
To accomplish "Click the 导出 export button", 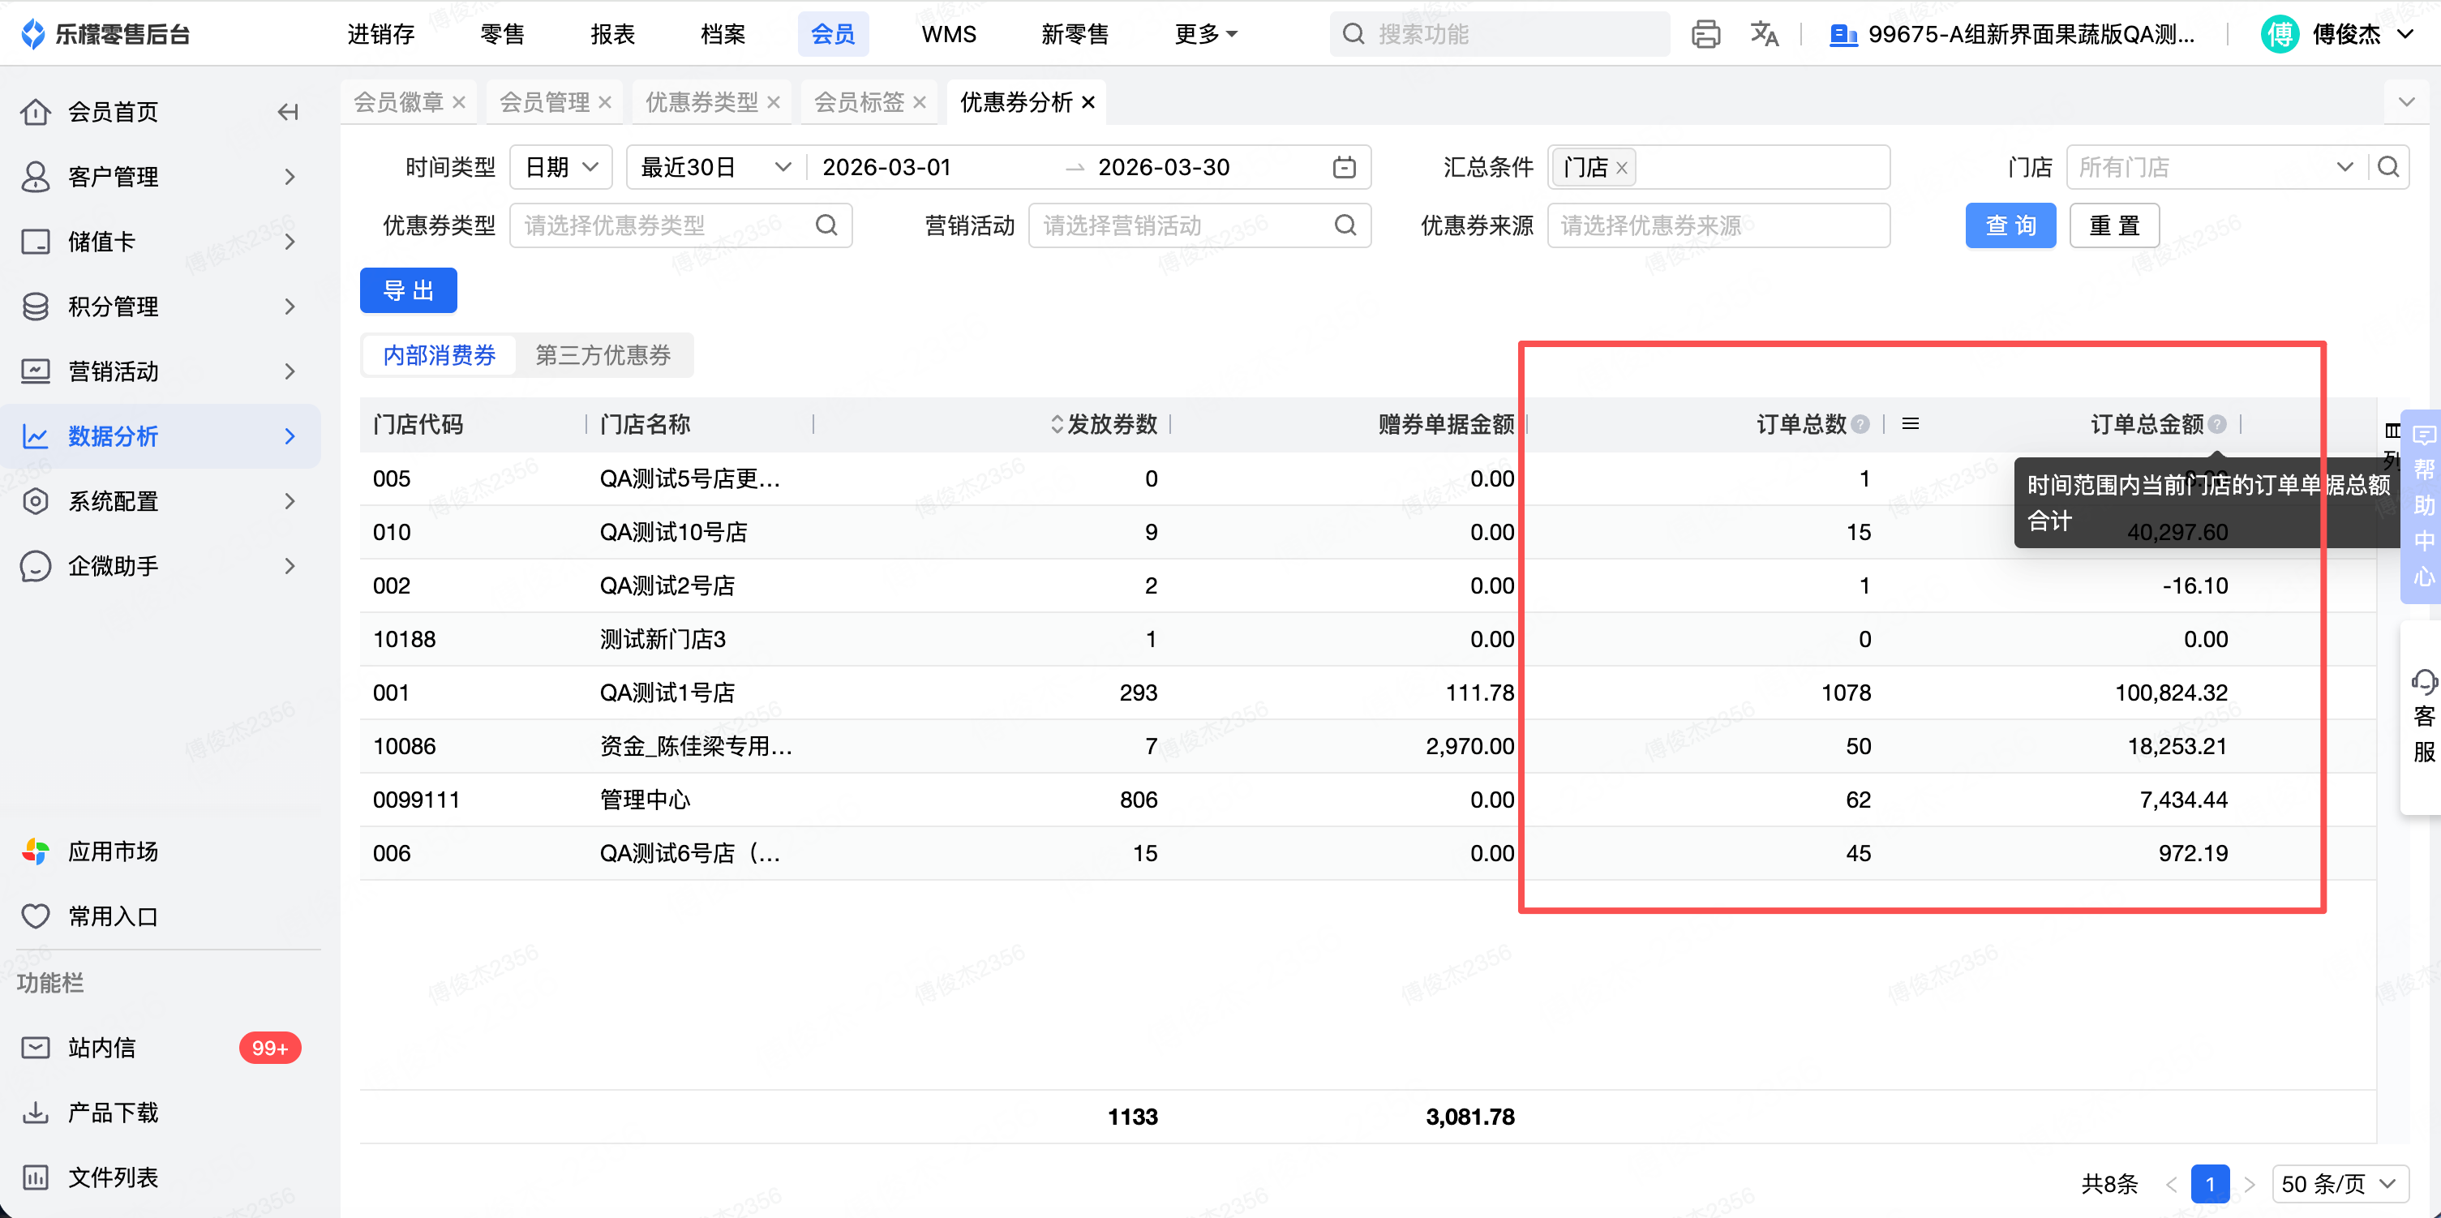I will coord(407,290).
